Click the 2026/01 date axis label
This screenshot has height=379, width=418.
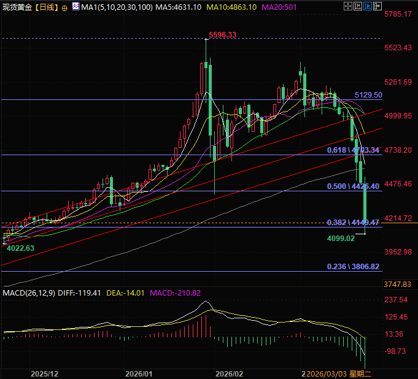(x=139, y=374)
